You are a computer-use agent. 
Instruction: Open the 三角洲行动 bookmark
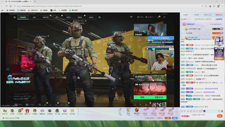33,10
